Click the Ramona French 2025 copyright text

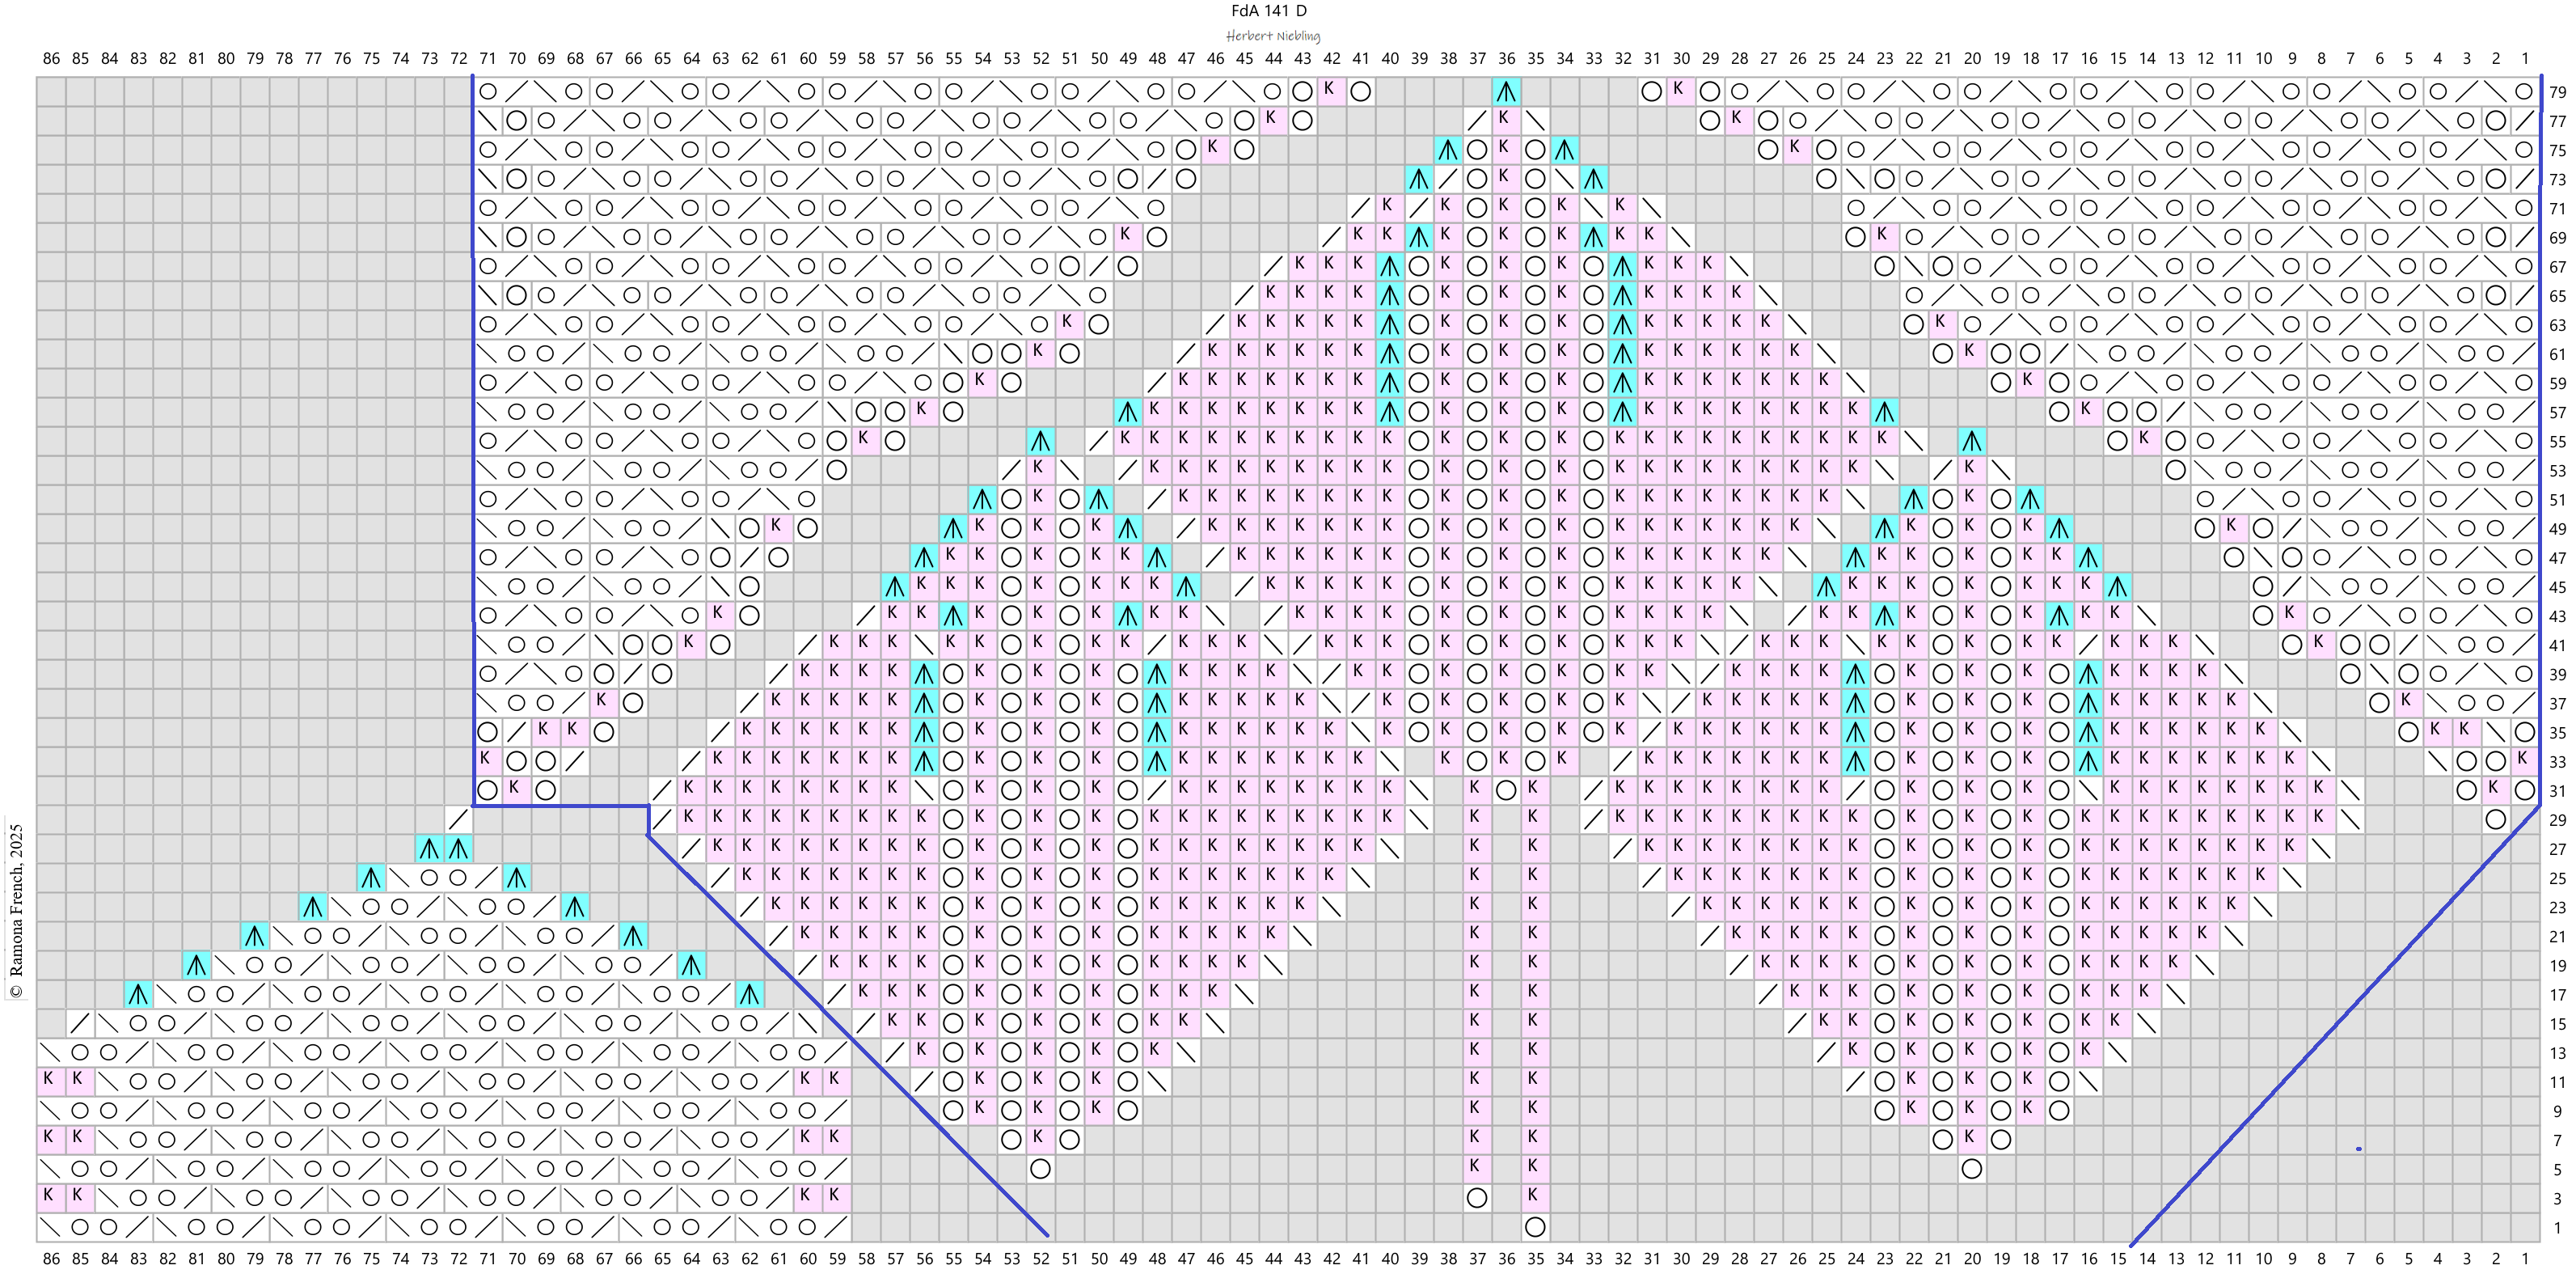[x=16, y=910]
